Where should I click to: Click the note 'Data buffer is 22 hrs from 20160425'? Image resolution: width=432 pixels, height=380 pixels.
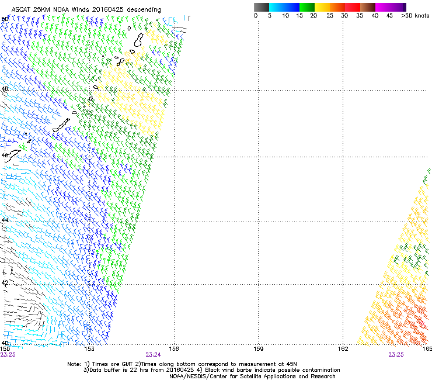[141, 370]
